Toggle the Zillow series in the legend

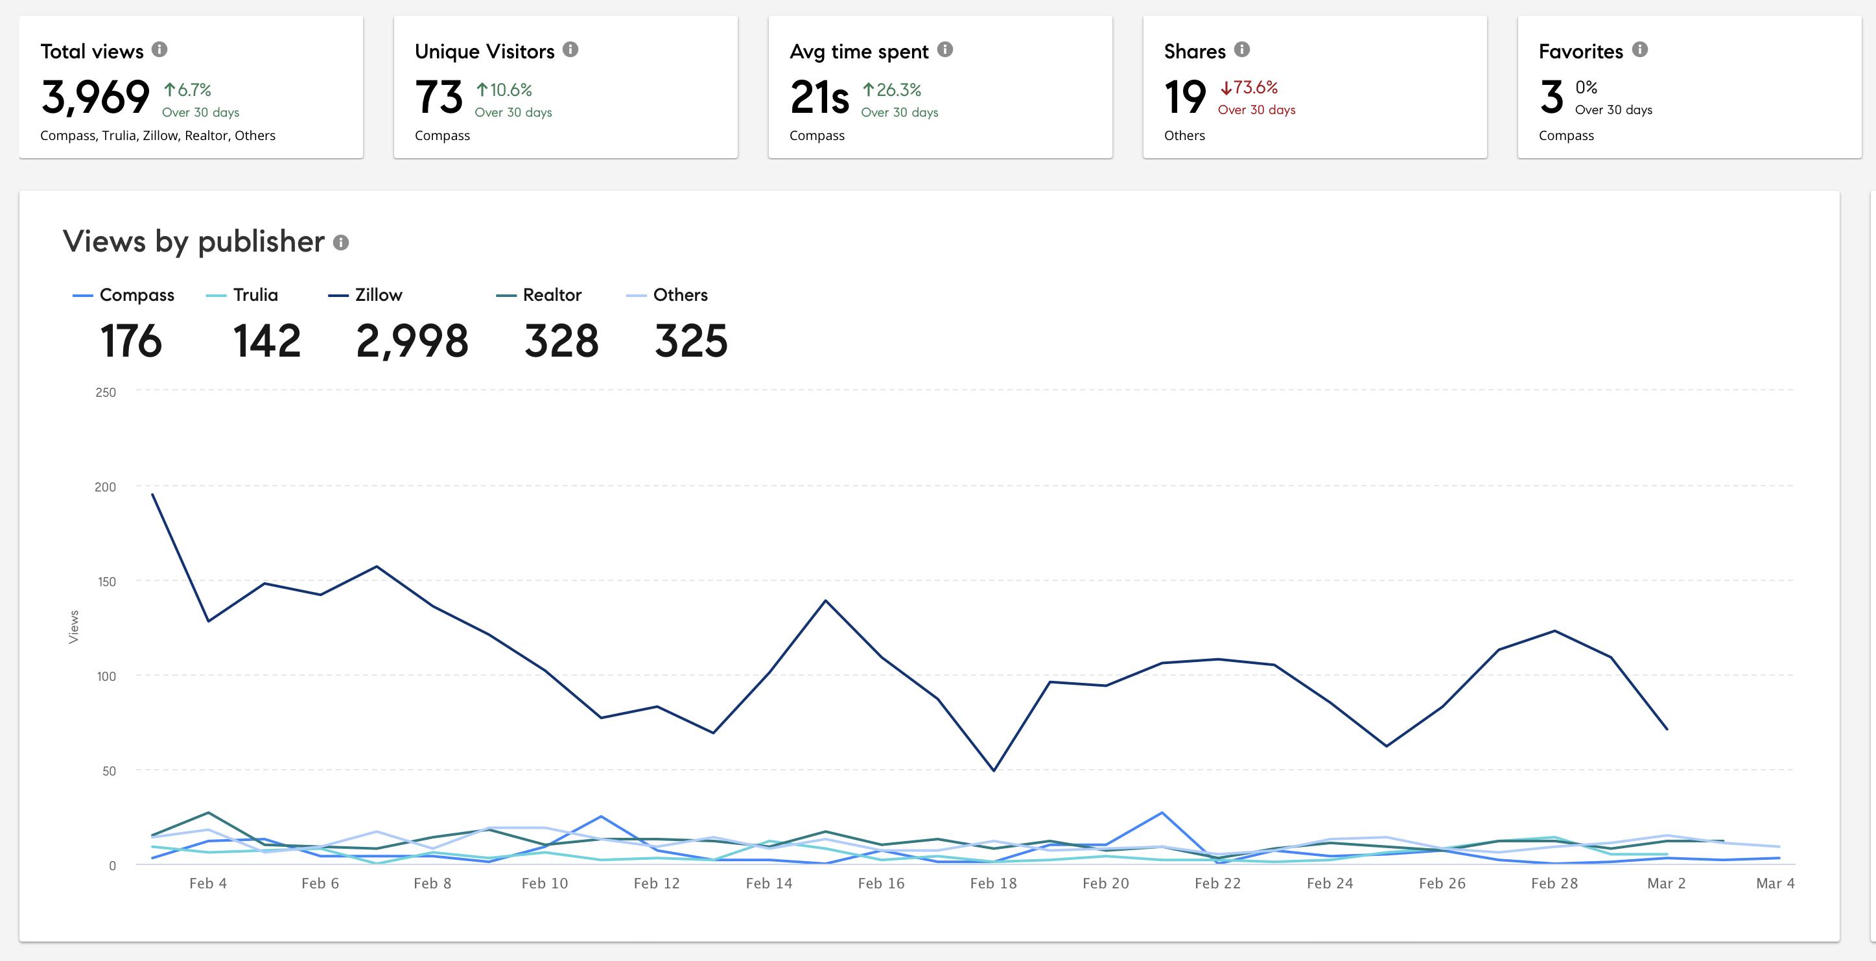pos(378,295)
